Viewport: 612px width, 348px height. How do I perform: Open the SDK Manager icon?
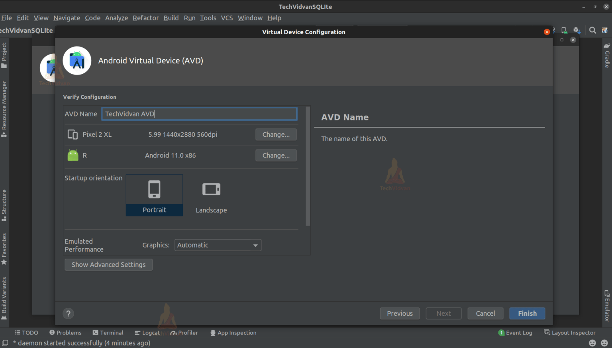577,30
